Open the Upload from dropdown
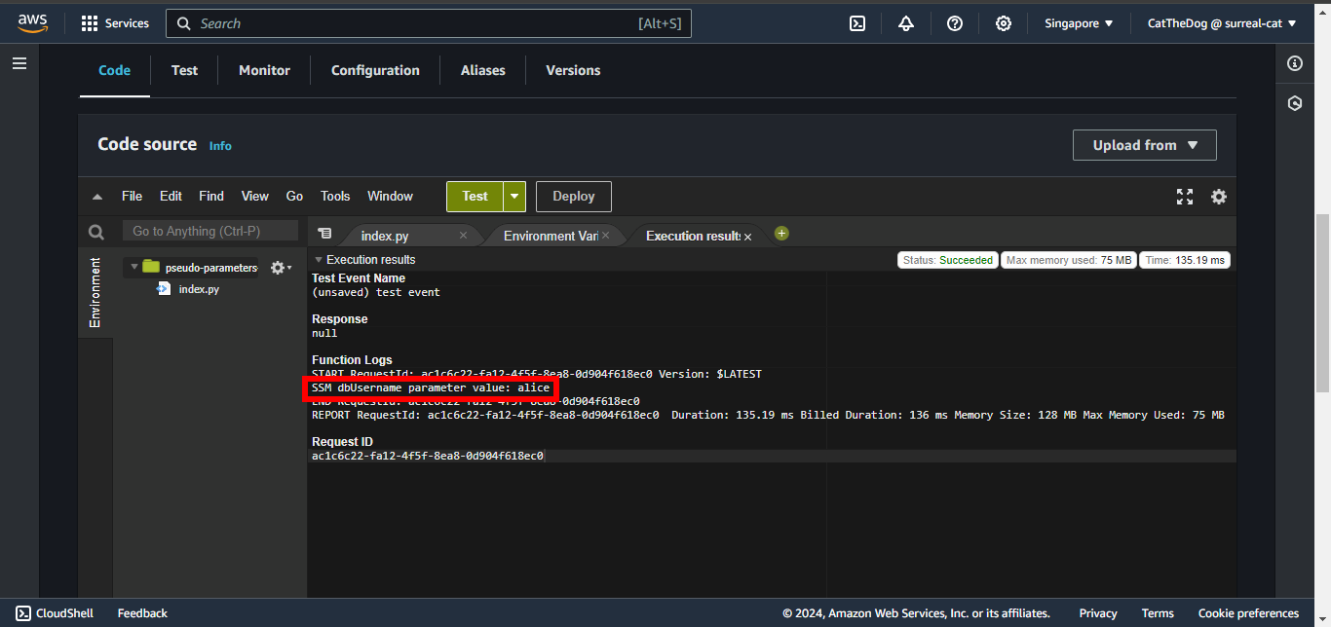Image resolution: width=1331 pixels, height=627 pixels. (x=1145, y=145)
